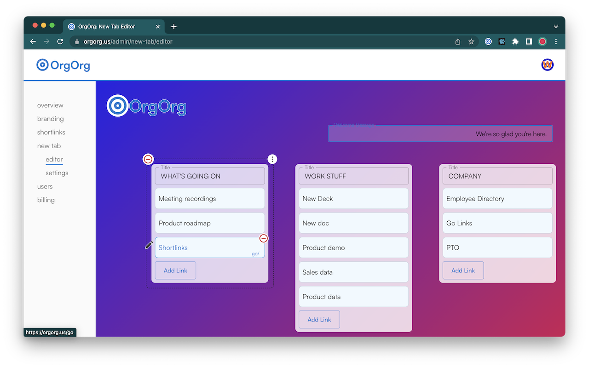The width and height of the screenshot is (589, 368).
Task: Open user avatar in page header
Action: click(547, 65)
